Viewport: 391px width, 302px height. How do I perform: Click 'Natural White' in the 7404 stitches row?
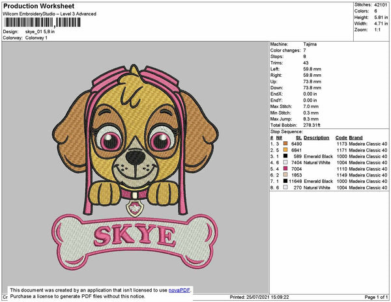click(x=317, y=163)
